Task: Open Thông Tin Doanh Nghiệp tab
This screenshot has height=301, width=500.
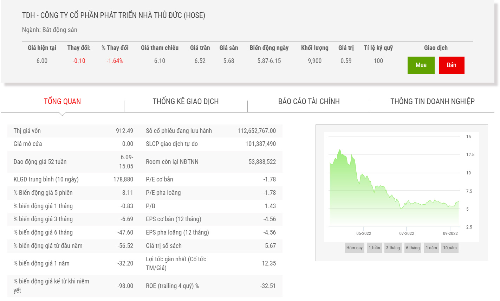Action: click(x=432, y=102)
